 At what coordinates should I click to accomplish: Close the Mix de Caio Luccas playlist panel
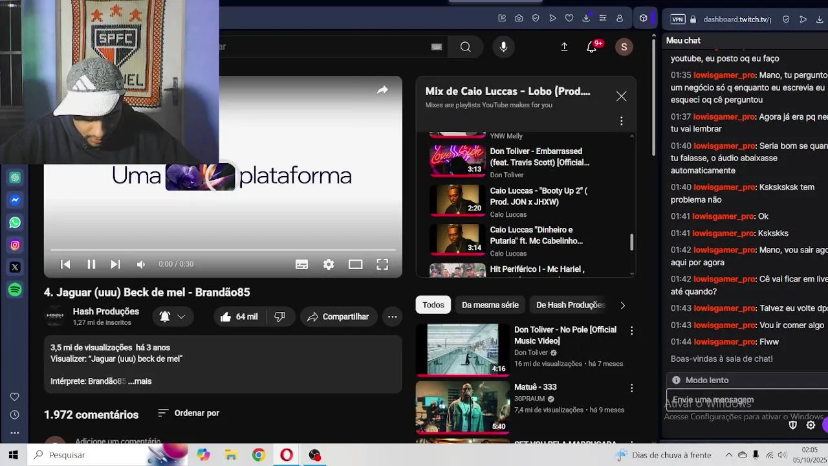coord(621,96)
